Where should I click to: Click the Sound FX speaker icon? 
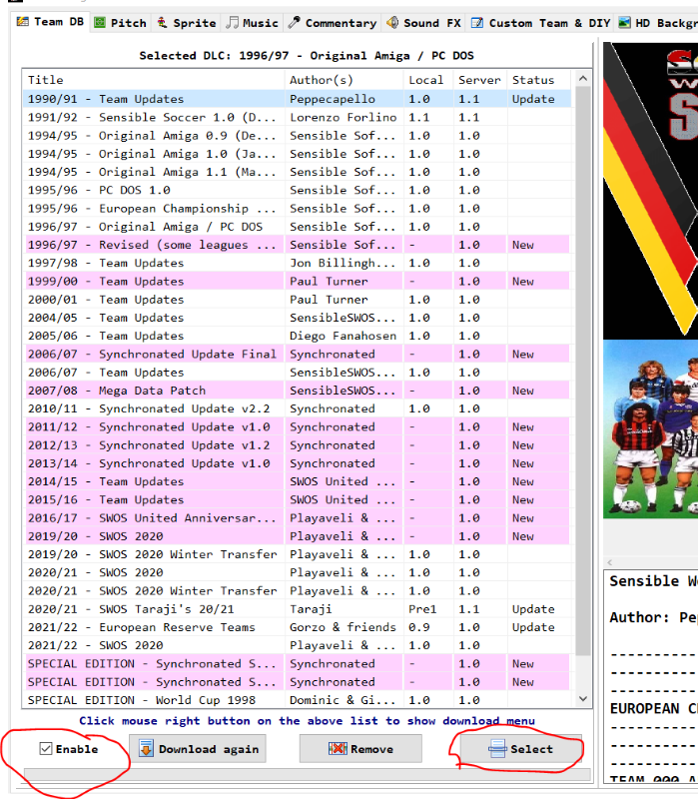point(392,22)
